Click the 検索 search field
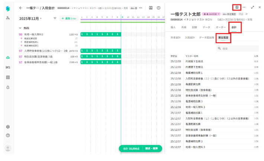 [238, 48]
